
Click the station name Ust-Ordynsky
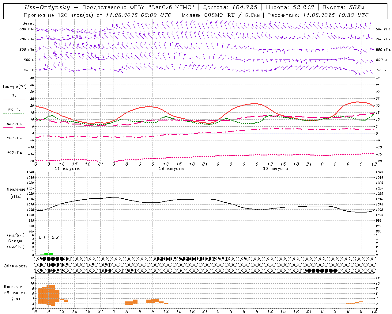point(47,8)
